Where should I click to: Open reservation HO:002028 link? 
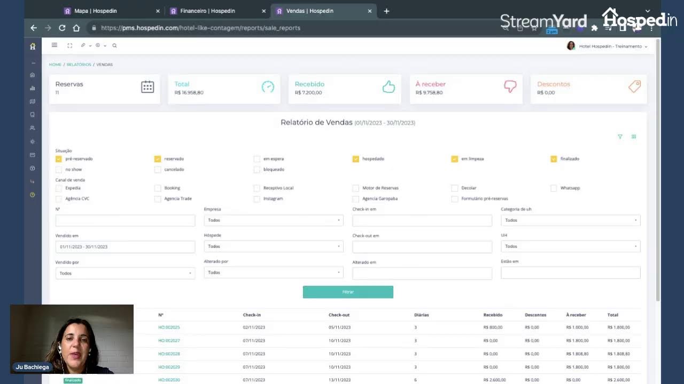(169, 354)
